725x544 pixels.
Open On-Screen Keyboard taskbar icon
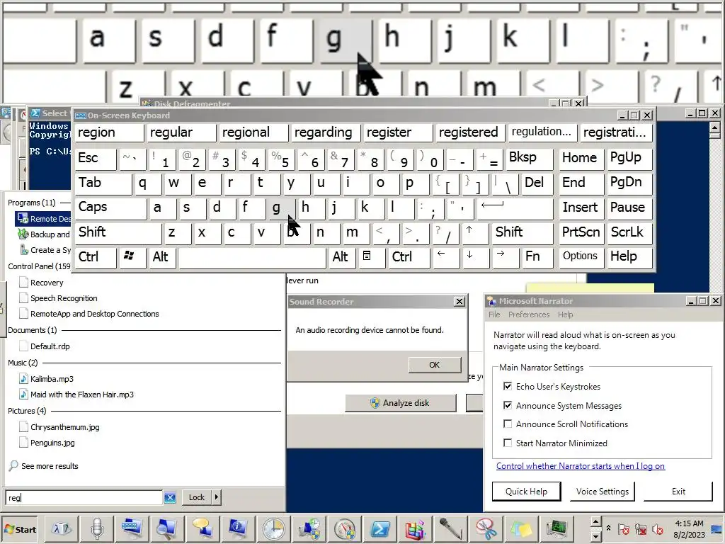(x=132, y=528)
